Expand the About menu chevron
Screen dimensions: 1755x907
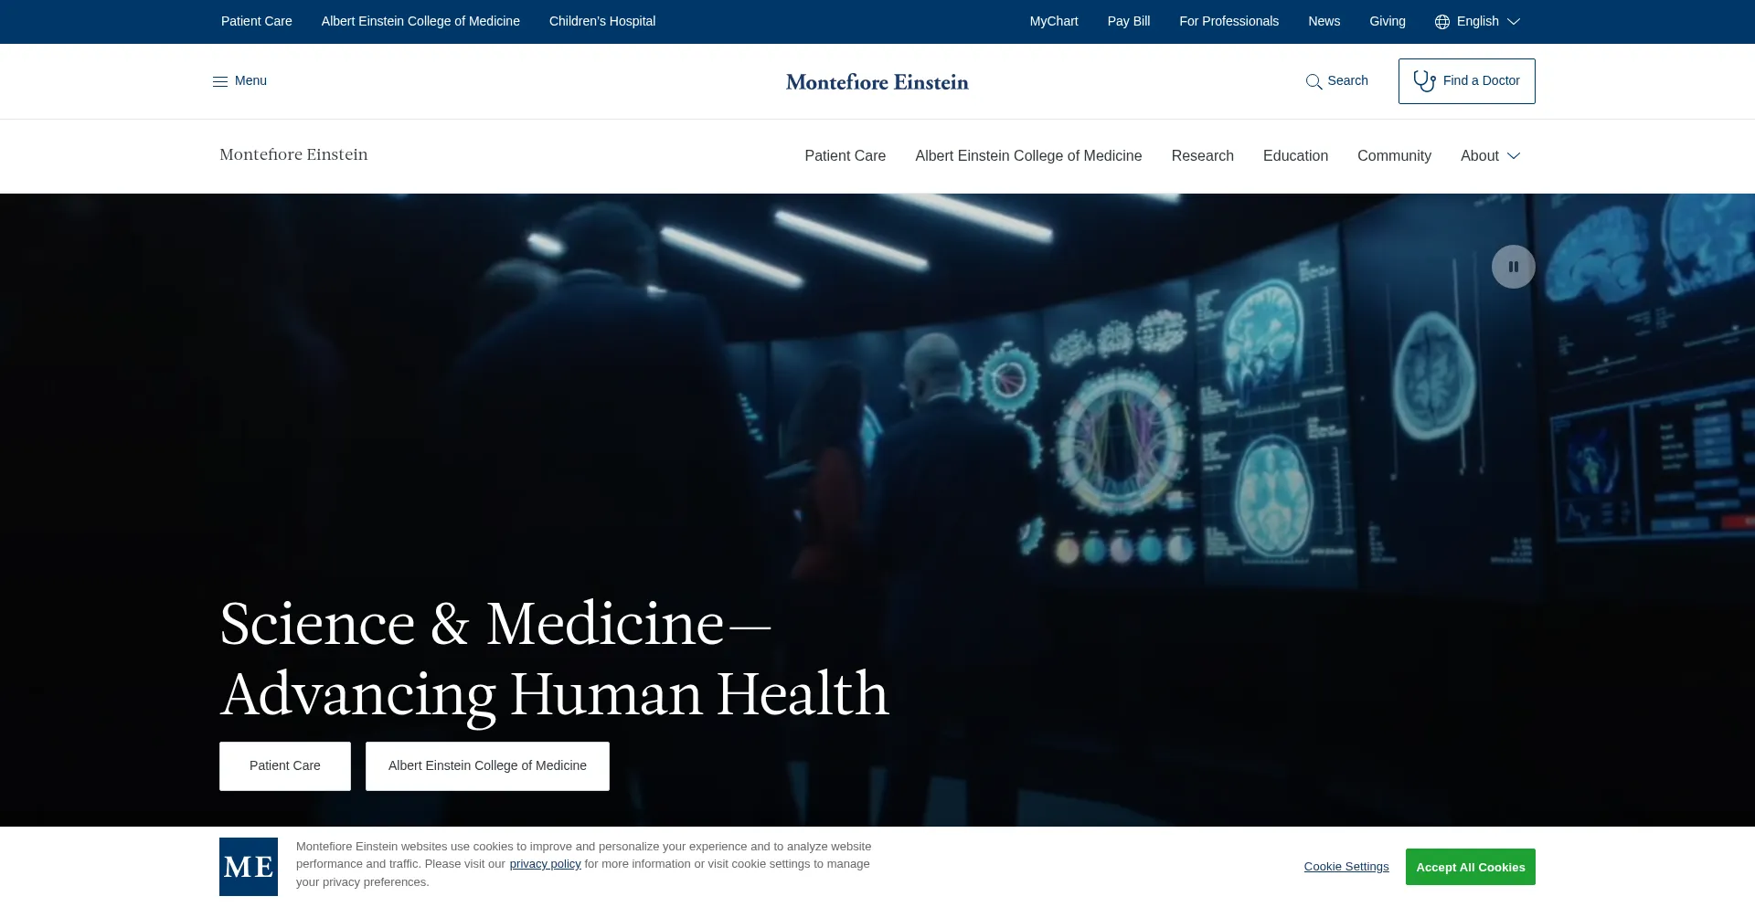(1514, 156)
